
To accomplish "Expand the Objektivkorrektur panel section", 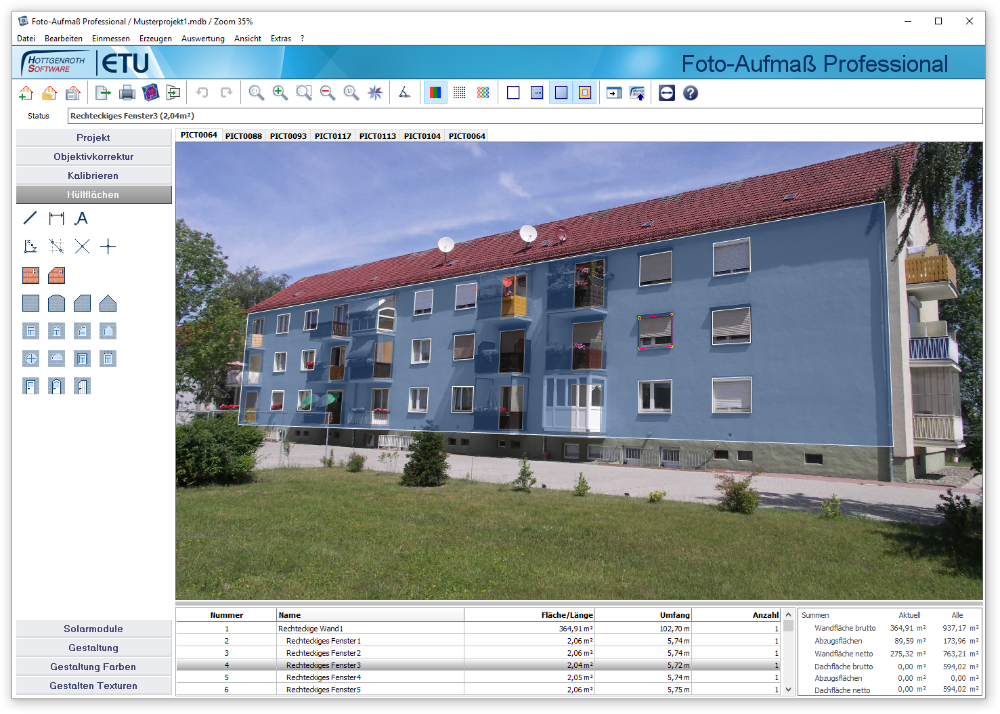I will (93, 156).
